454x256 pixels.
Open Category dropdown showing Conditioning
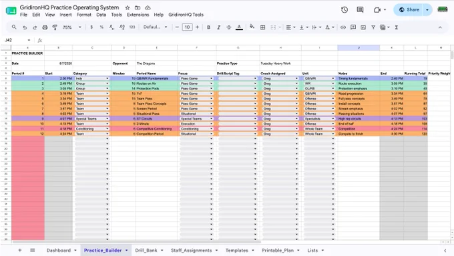pos(107,129)
